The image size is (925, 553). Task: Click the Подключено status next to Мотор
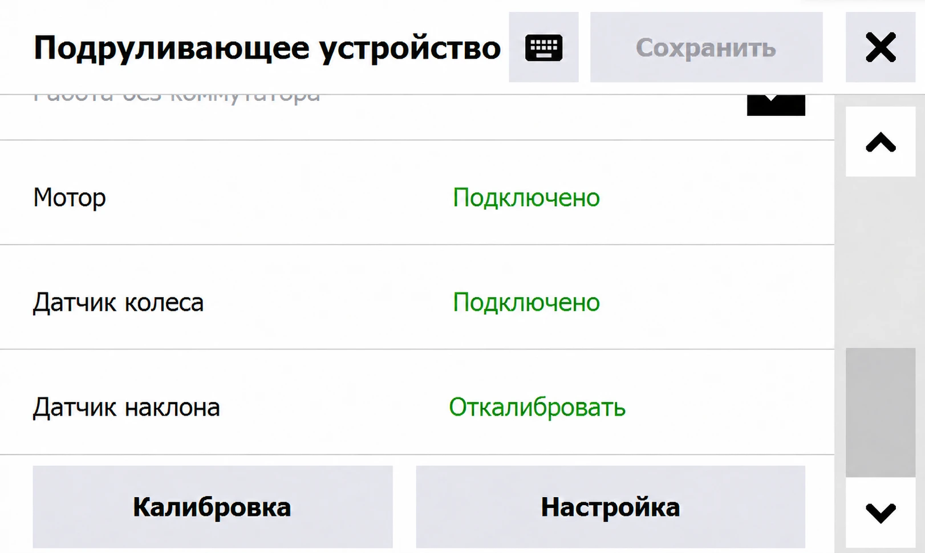526,198
